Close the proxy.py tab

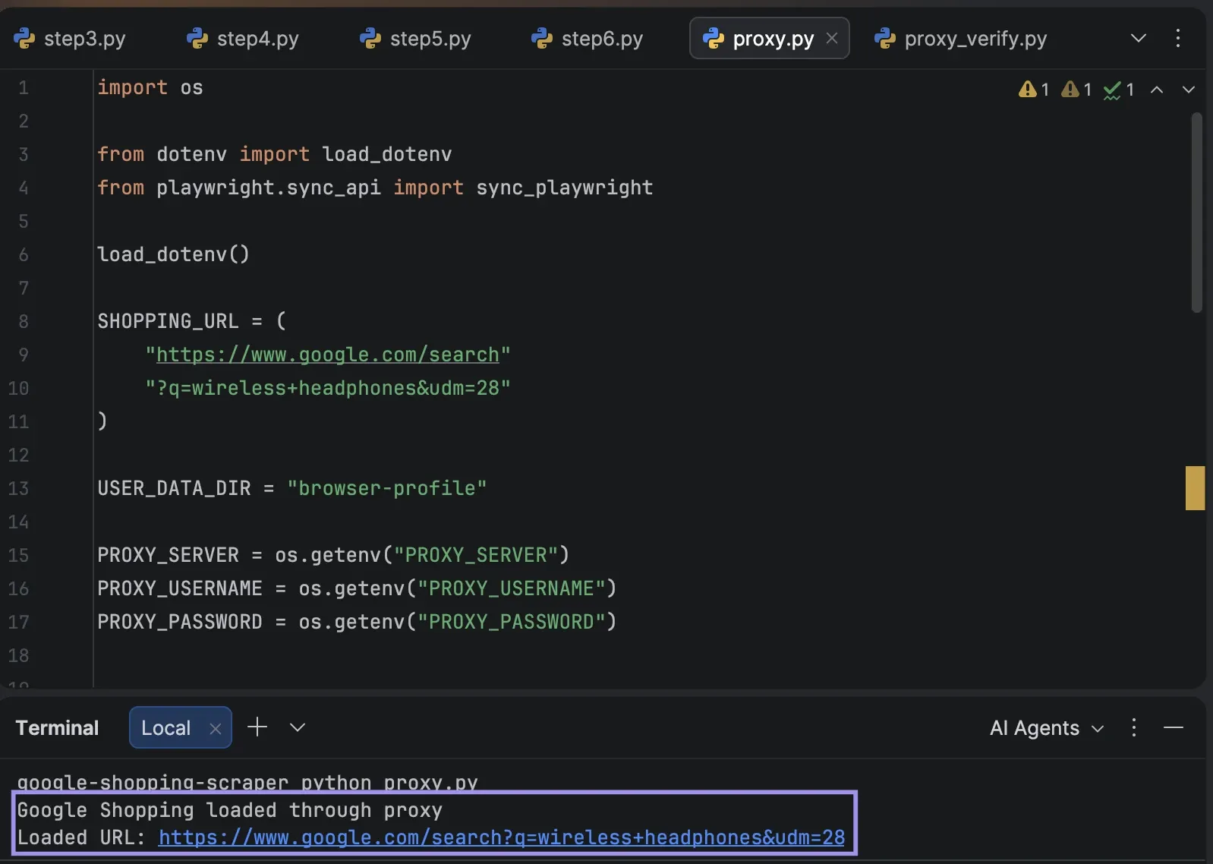point(832,38)
